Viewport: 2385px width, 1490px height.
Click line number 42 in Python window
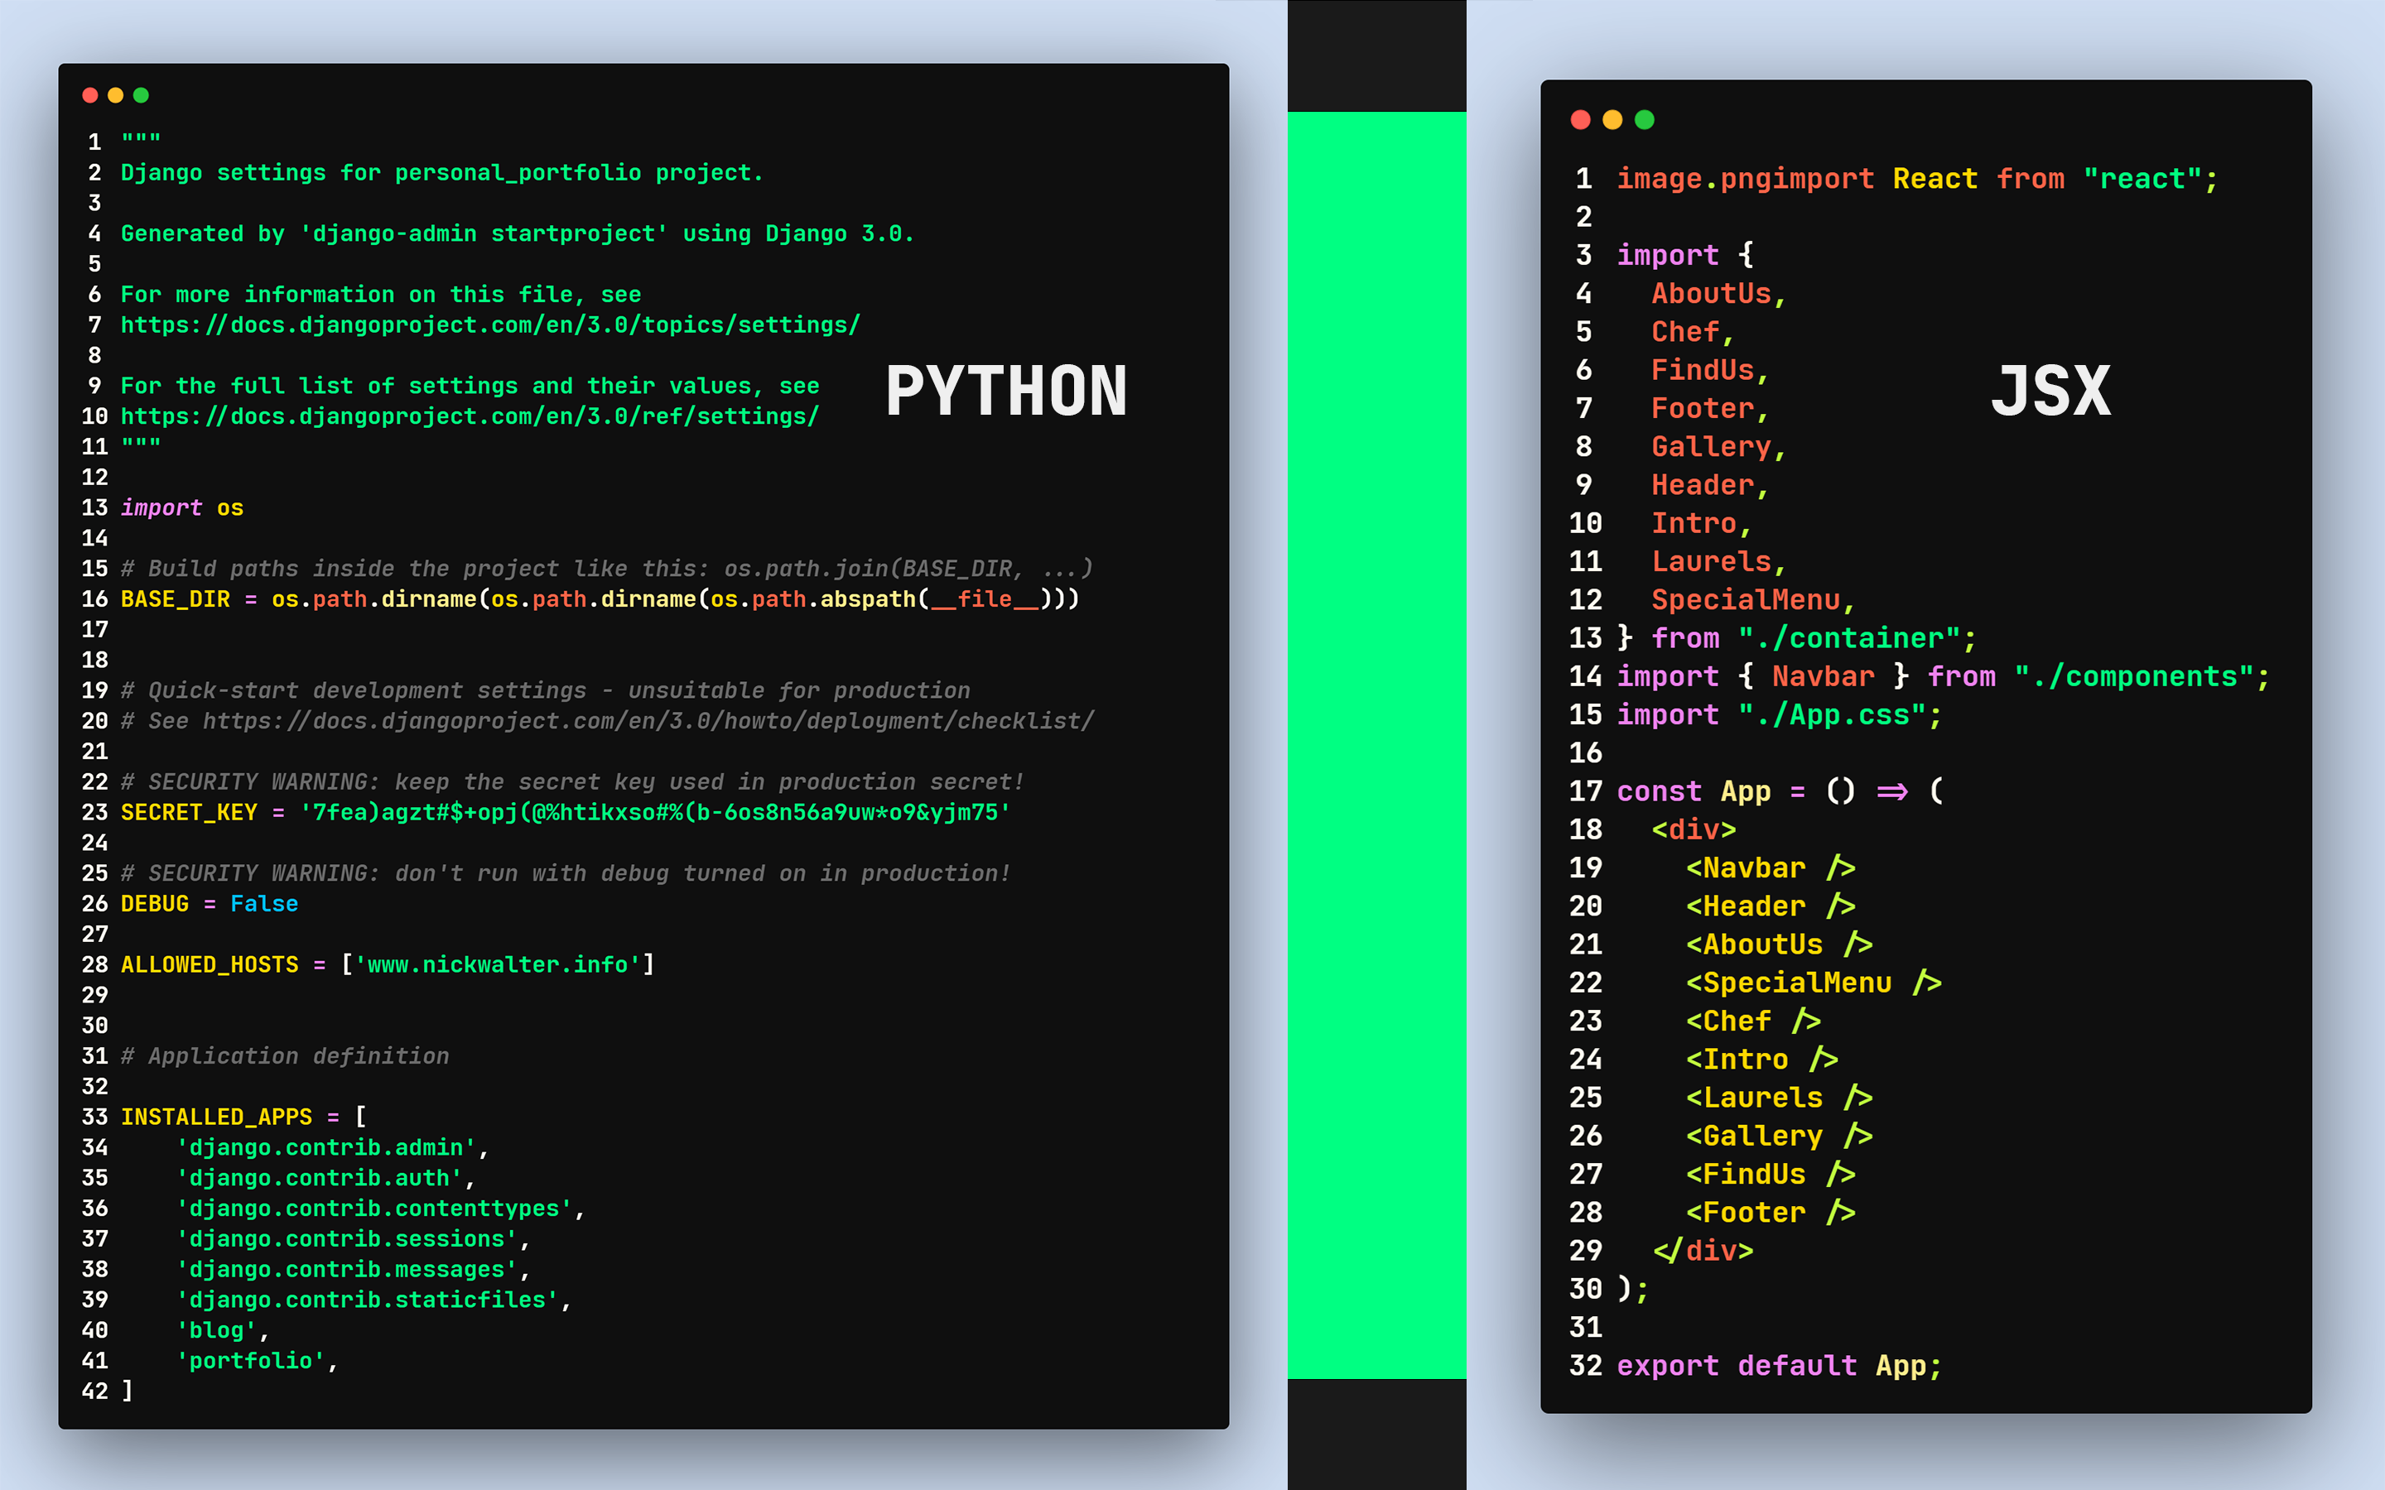[x=94, y=1391]
